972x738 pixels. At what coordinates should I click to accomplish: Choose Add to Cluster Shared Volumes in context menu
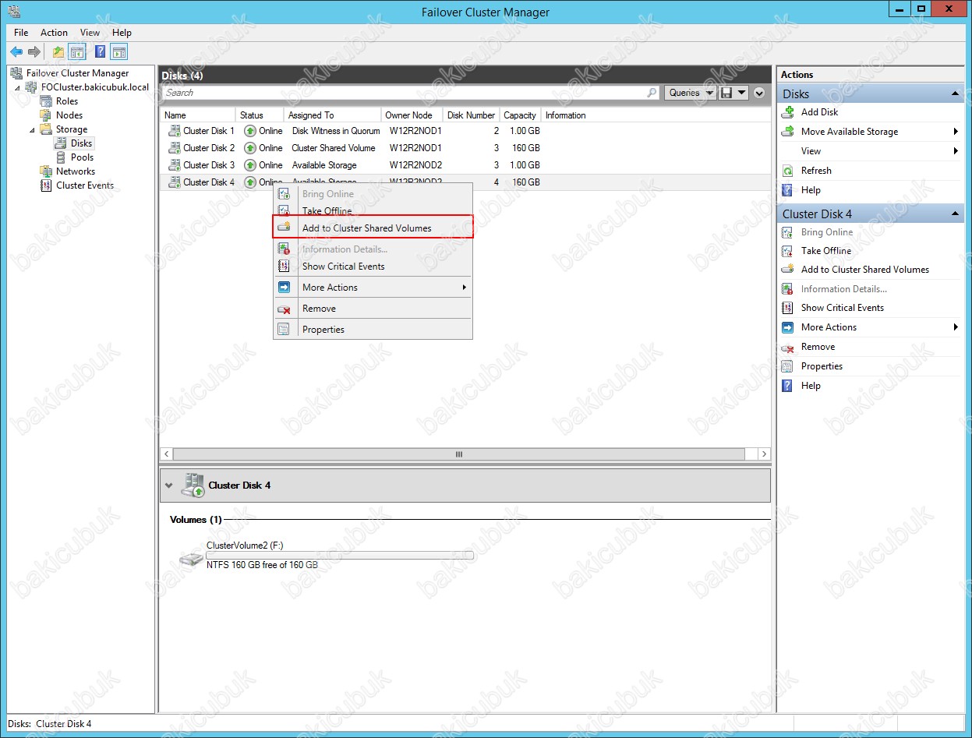[373, 228]
